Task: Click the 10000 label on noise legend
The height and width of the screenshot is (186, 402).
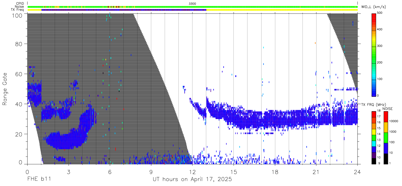Action: pyautogui.click(x=393, y=121)
